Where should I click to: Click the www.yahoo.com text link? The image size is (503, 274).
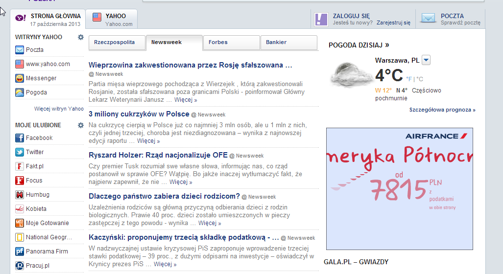point(48,64)
